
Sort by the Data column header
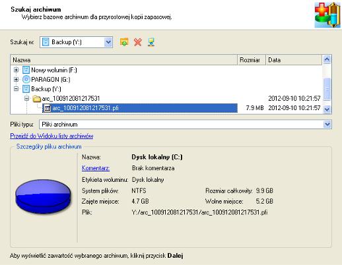[294, 60]
